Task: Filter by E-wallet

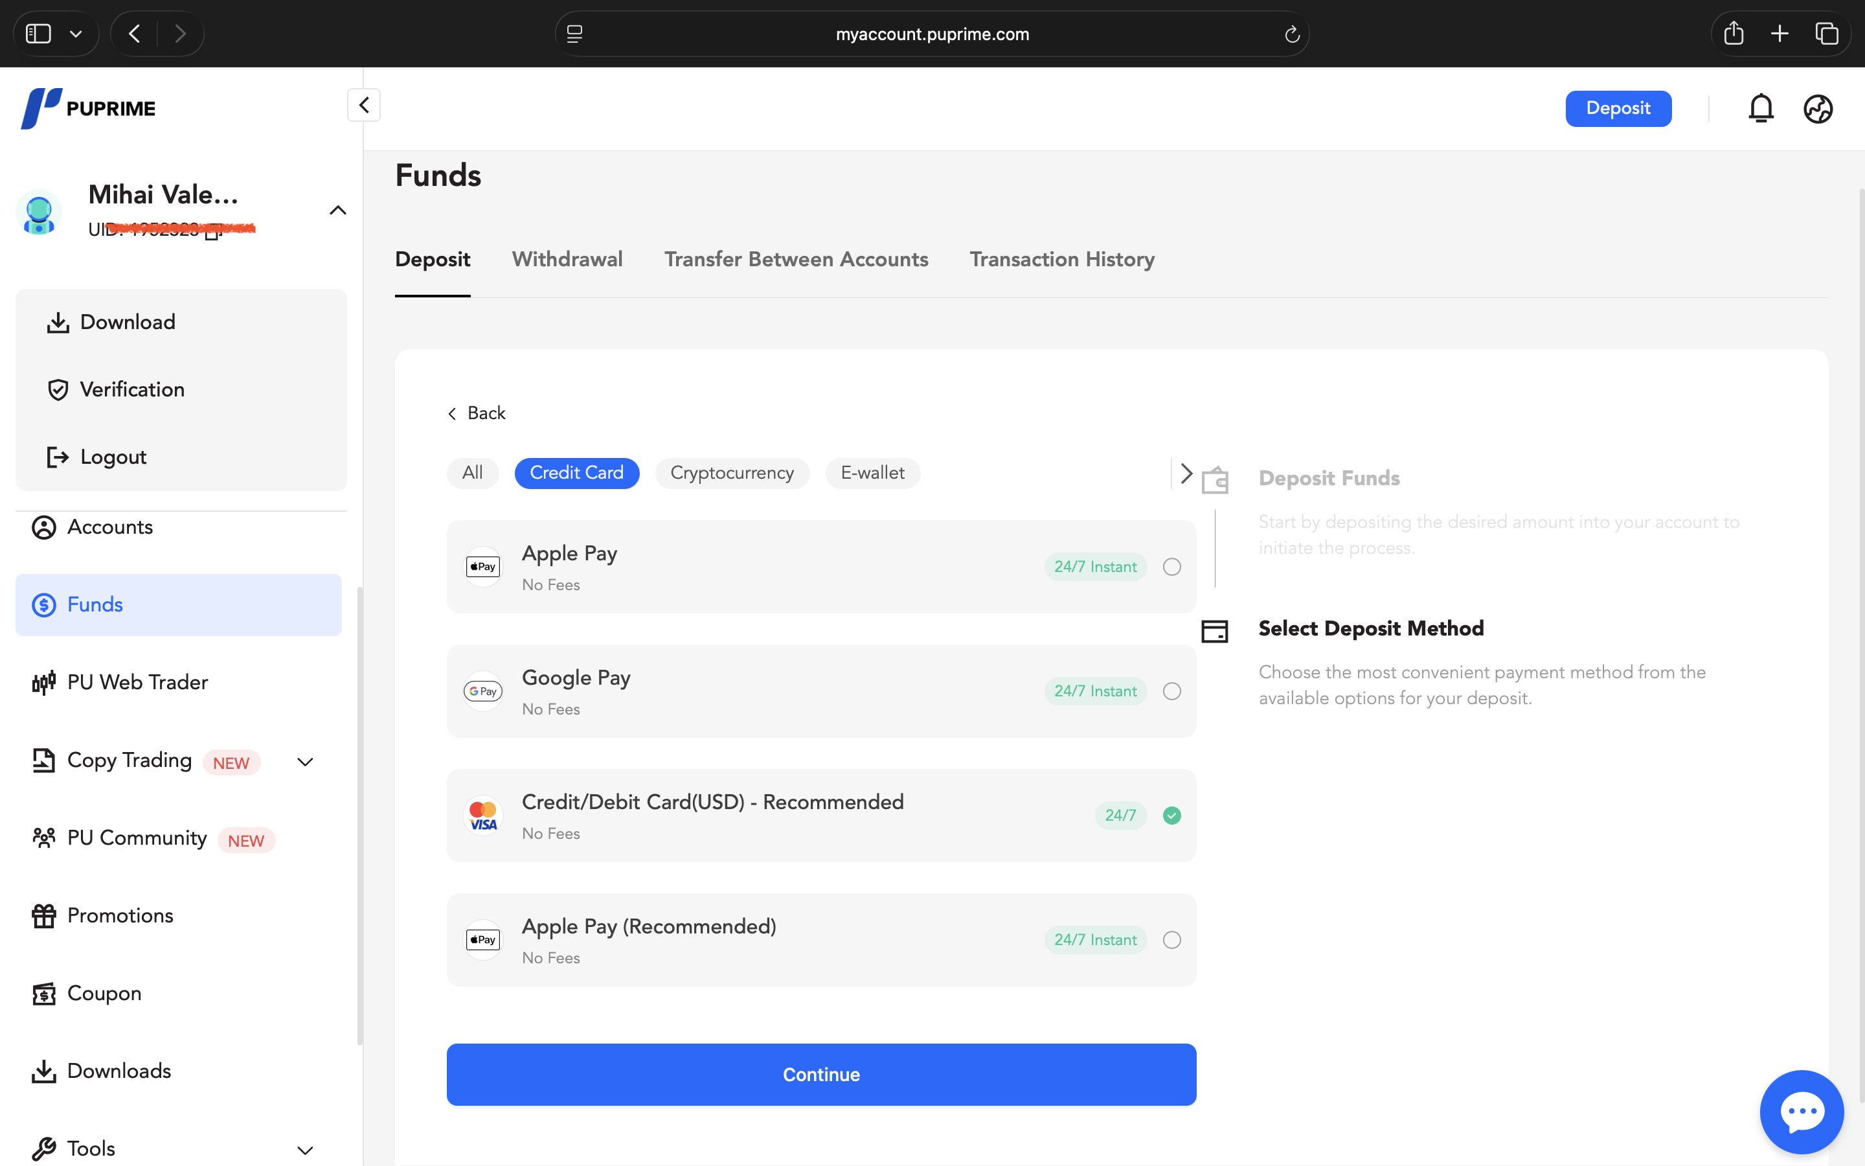Action: coord(872,473)
